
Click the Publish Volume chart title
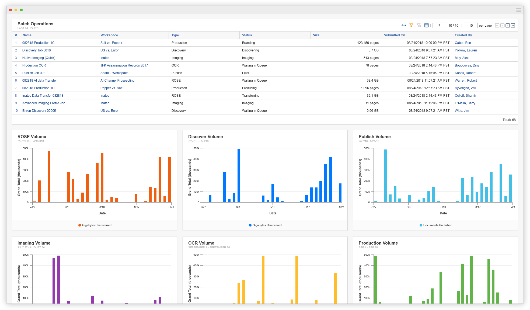[375, 137]
